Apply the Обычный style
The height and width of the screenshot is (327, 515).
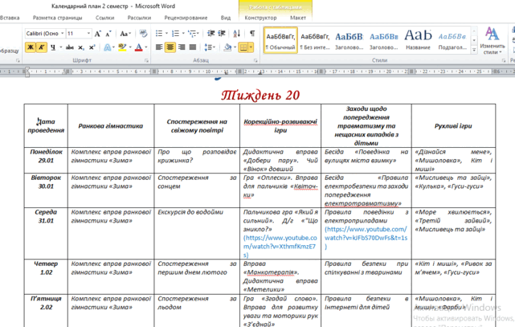(280, 40)
